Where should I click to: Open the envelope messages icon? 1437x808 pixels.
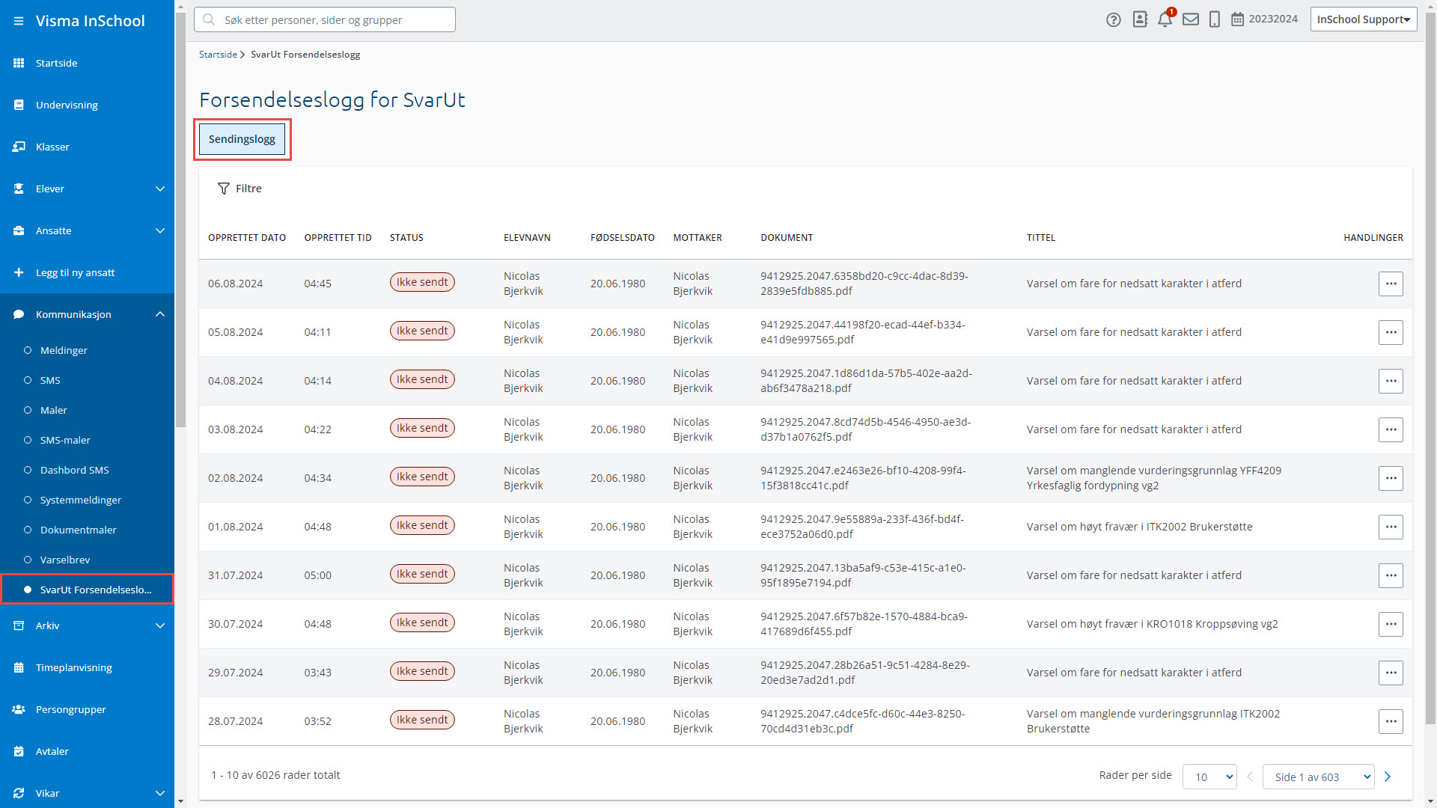point(1191,19)
